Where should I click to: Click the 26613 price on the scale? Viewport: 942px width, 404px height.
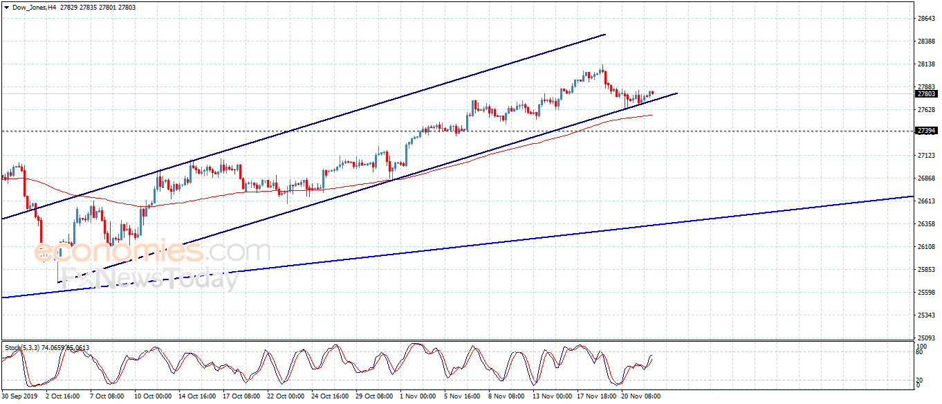point(927,201)
